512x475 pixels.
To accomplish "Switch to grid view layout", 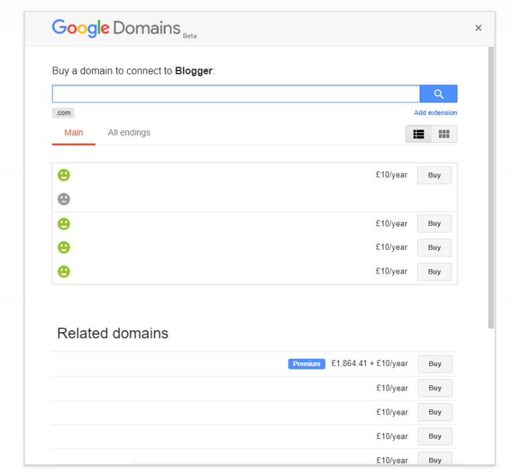I will coord(444,134).
